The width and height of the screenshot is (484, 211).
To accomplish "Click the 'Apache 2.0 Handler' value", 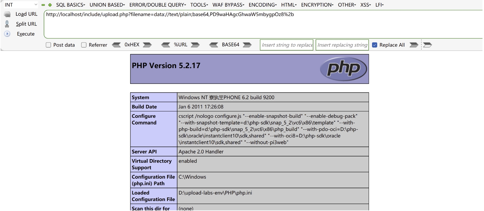I will (x=201, y=152).
